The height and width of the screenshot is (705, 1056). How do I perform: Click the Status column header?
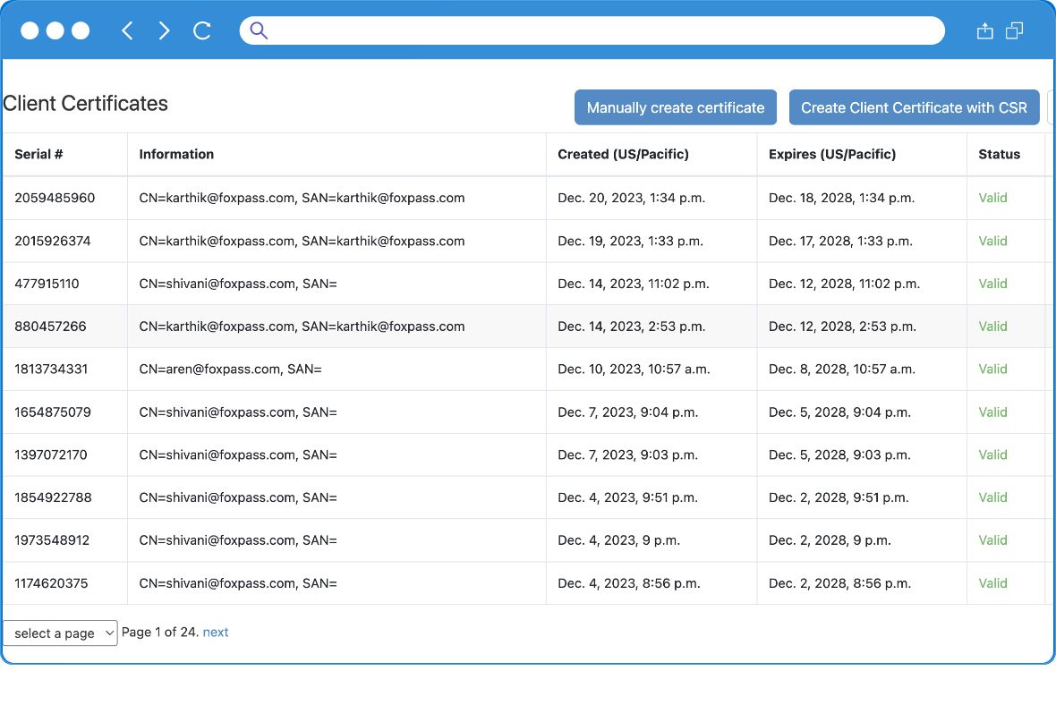tap(999, 154)
